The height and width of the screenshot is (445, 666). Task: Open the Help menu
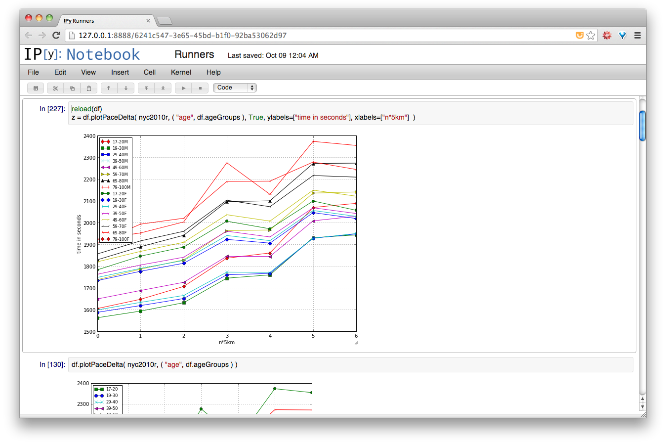[x=213, y=72]
